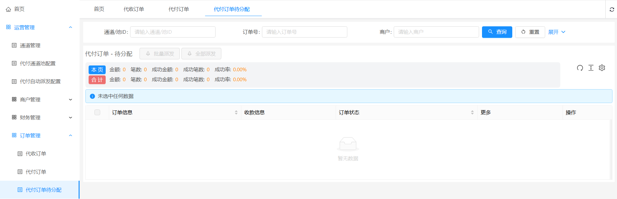Click the 通道管理 menu icon
The image size is (617, 199).
(14, 45)
